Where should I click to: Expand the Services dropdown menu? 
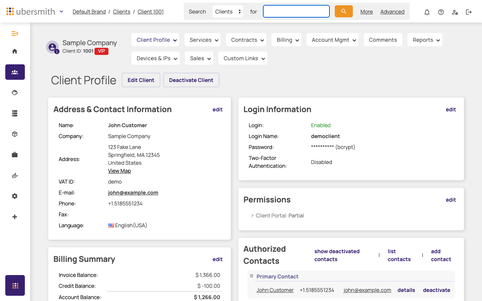[203, 40]
